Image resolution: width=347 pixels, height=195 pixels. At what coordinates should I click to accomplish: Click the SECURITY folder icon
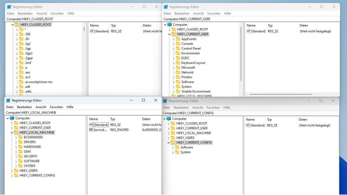20,156
